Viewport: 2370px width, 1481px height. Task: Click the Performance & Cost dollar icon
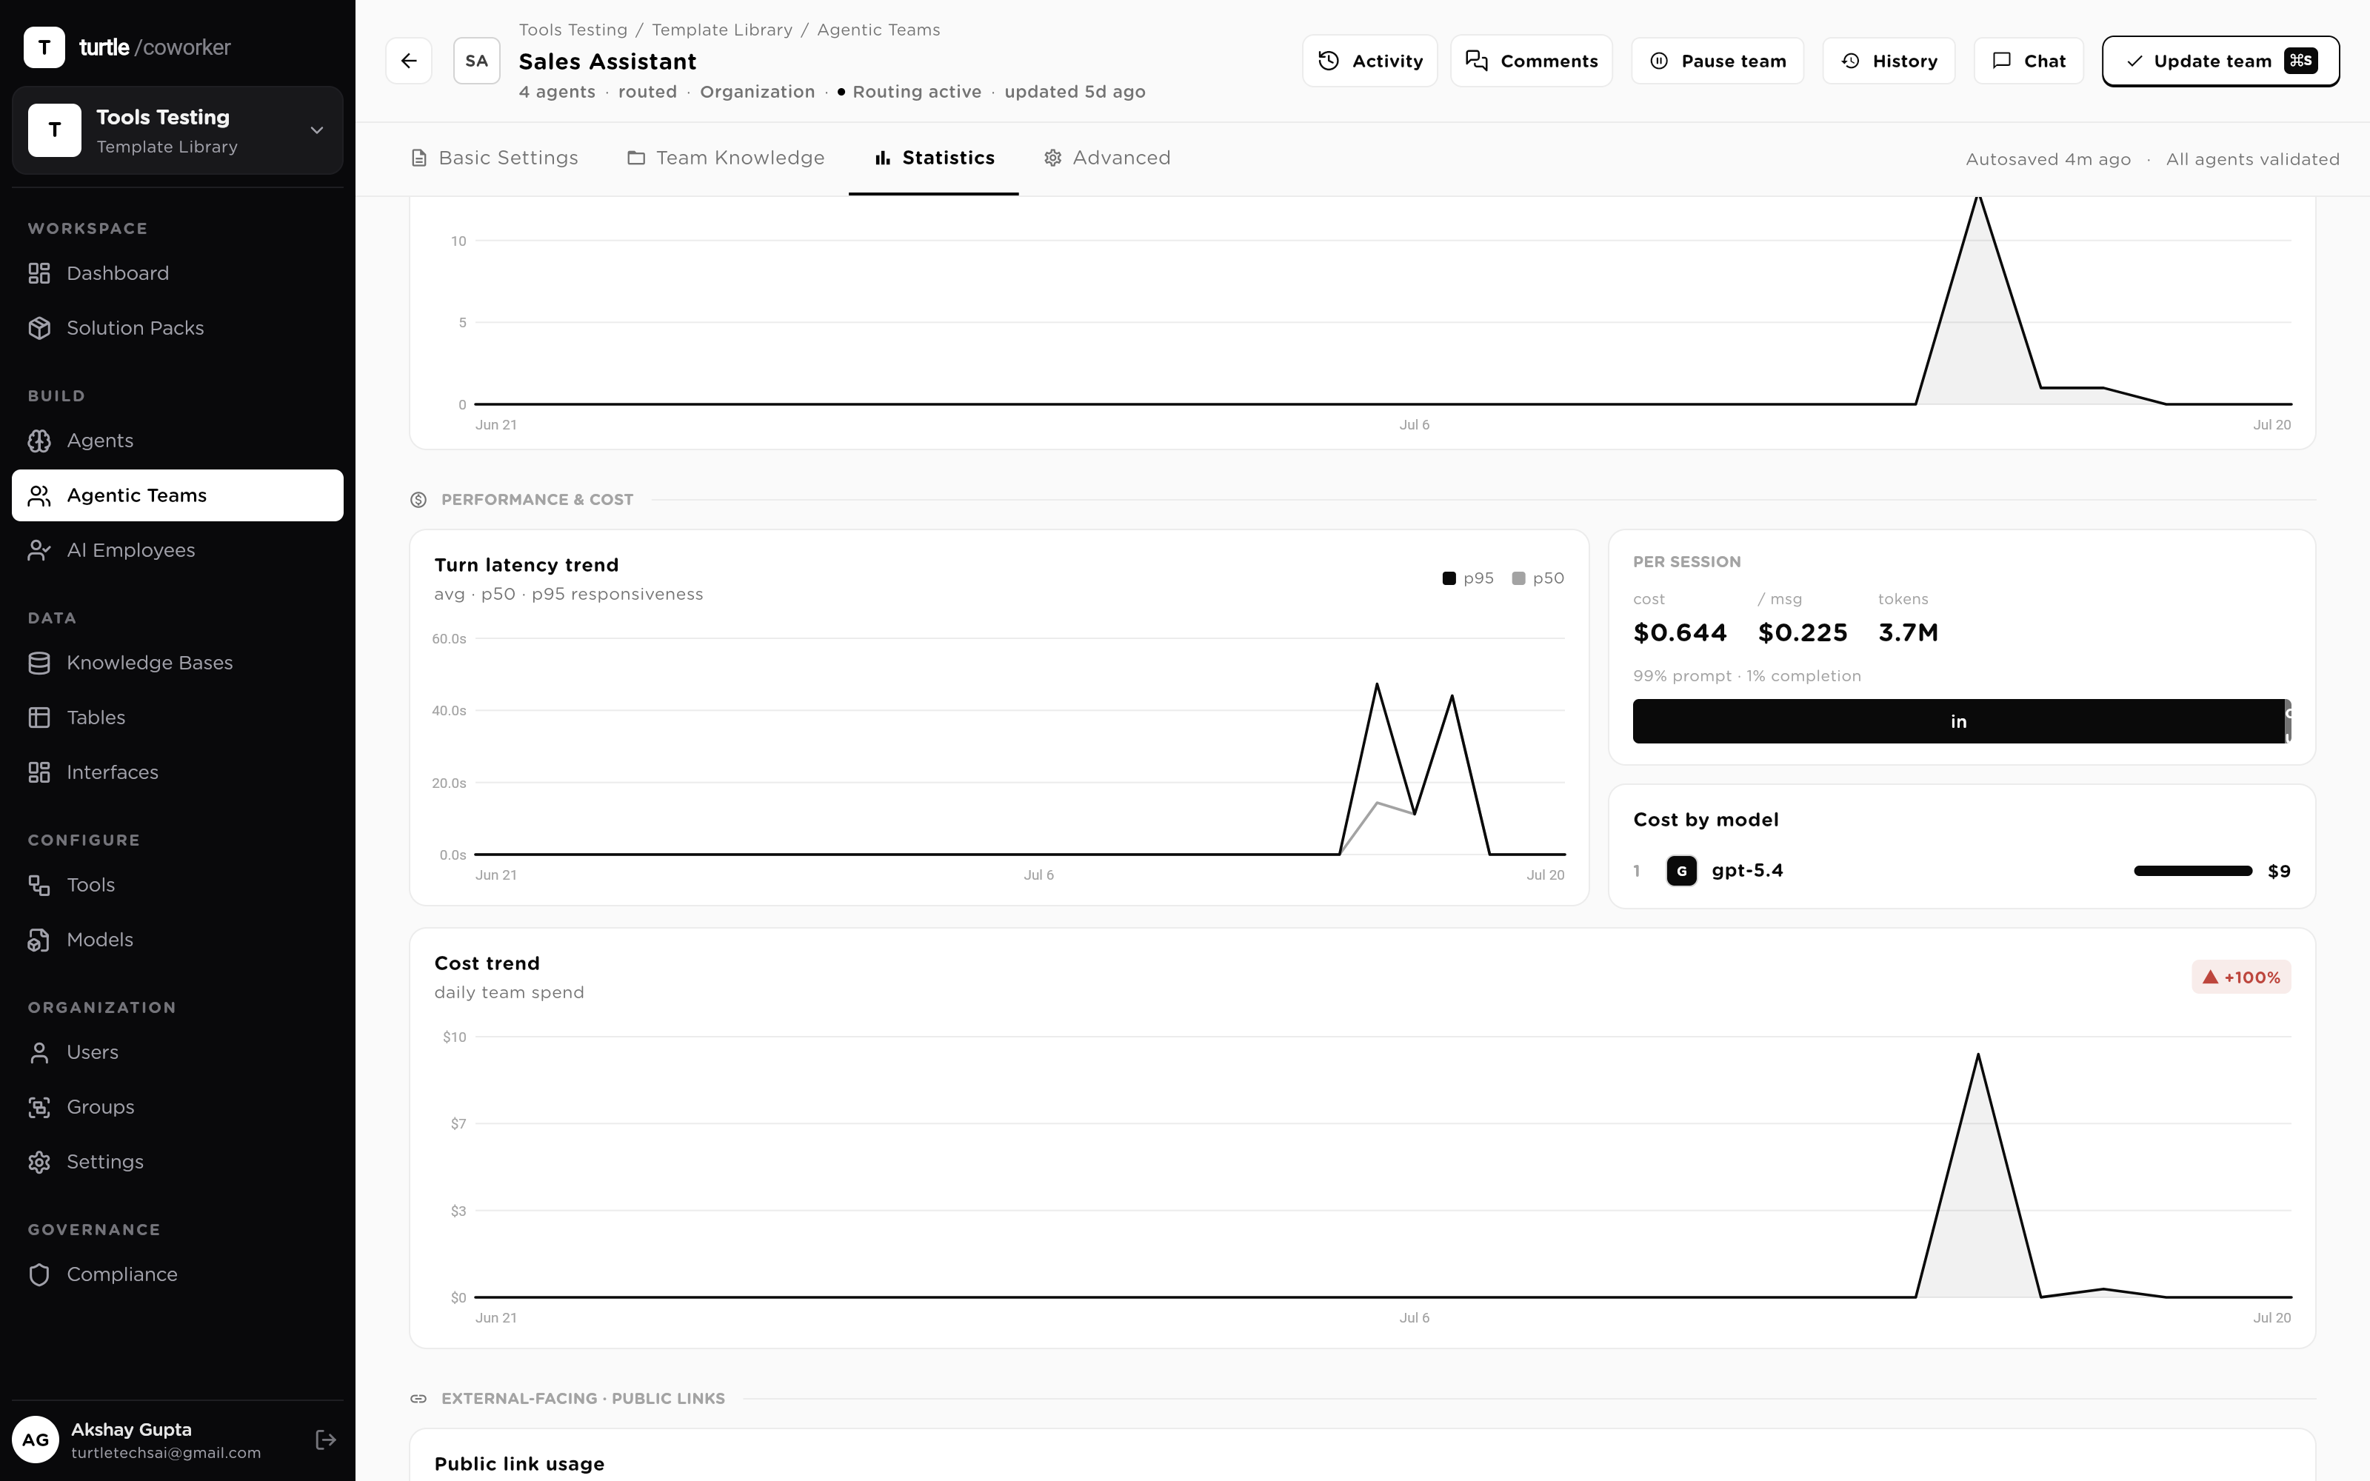[x=418, y=500]
